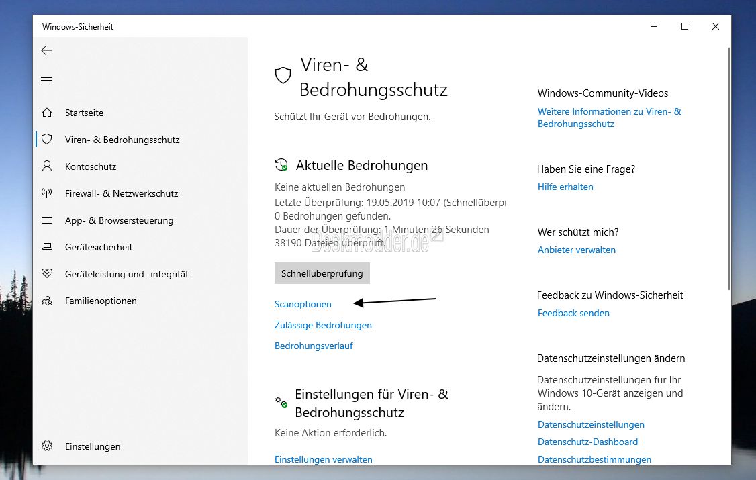756x480 pixels.
Task: Open Einstellungen gear icon
Action: click(47, 446)
